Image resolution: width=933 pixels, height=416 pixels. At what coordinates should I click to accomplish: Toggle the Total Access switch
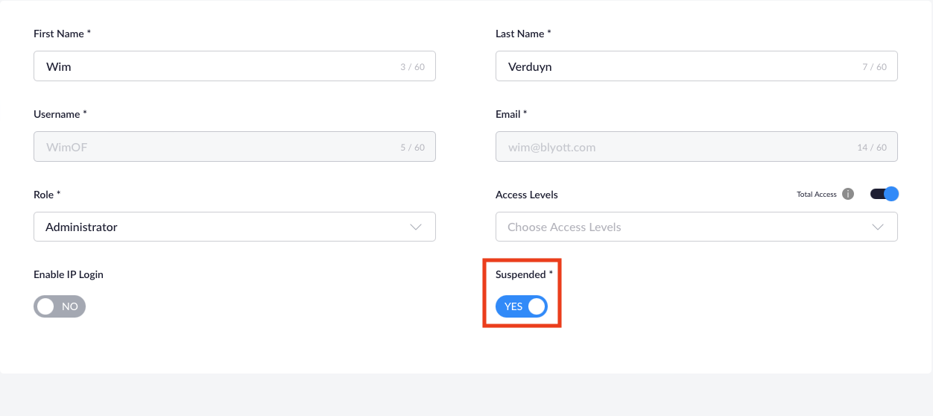pos(885,195)
